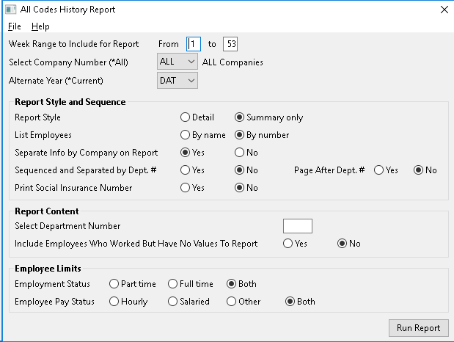Open the File menu
454x342 pixels.
(15, 26)
